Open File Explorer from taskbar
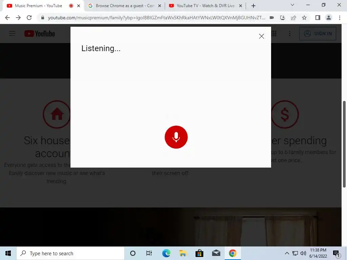The image size is (347, 260). point(183,253)
